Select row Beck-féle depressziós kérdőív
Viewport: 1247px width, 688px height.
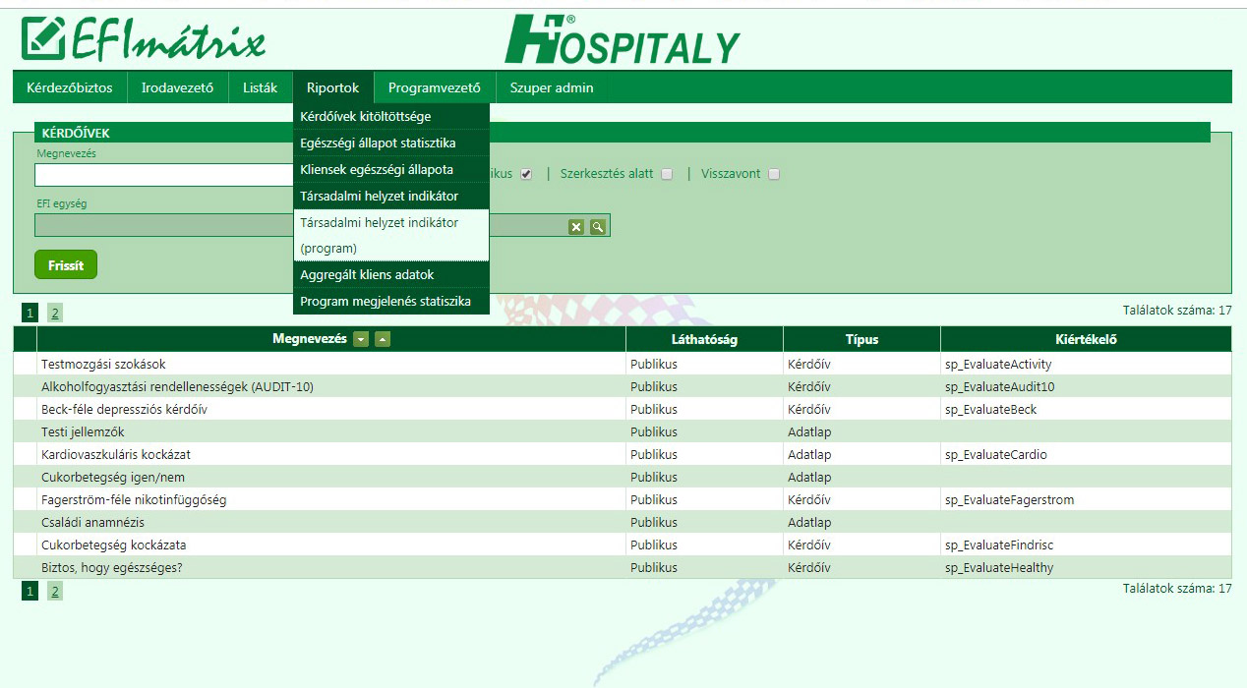click(x=623, y=409)
